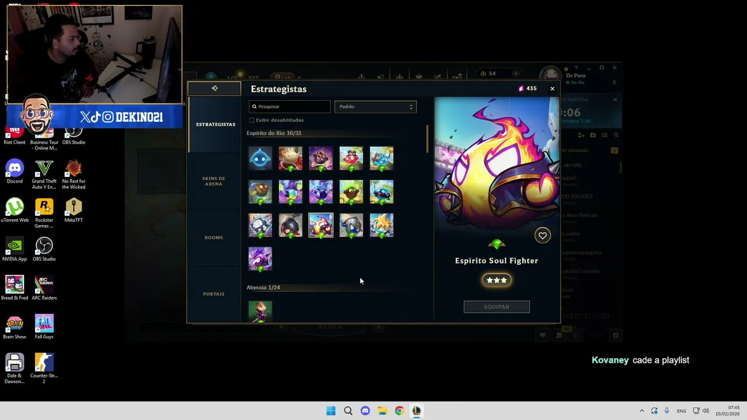Select the spiky blonde-haired sprite thumbnail

coord(382,225)
